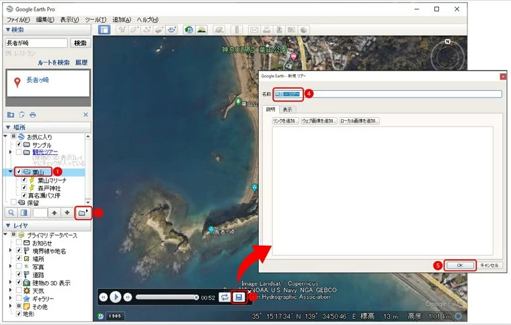Collapse プライマリ データベース tree arrow

tap(5, 234)
